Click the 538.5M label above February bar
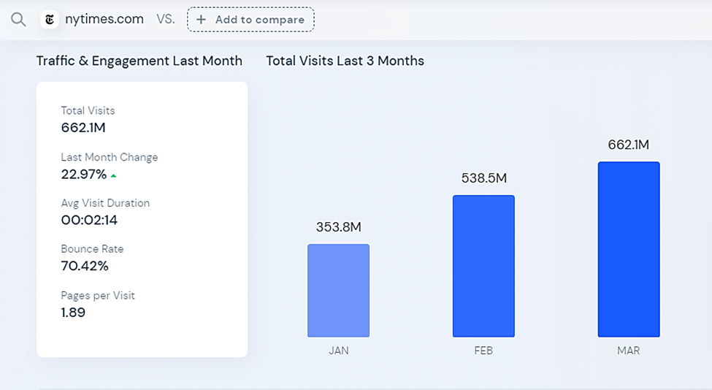The height and width of the screenshot is (390, 712). pyautogui.click(x=484, y=178)
